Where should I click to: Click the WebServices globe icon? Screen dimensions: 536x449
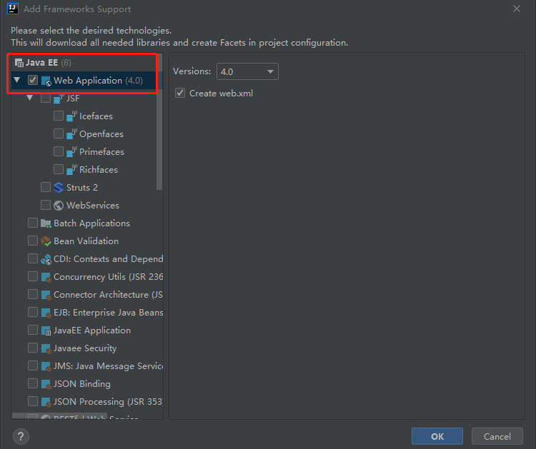pos(59,205)
